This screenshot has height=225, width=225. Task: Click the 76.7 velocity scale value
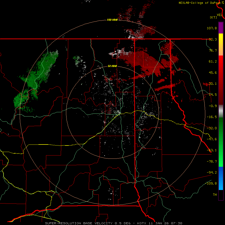pos(213,50)
